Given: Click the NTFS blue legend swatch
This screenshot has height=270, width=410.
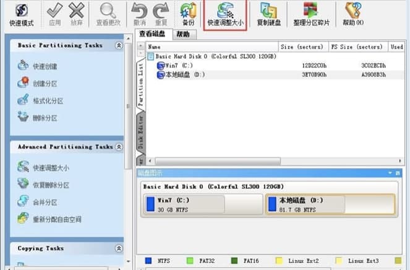Looking at the screenshot, I should (x=148, y=261).
